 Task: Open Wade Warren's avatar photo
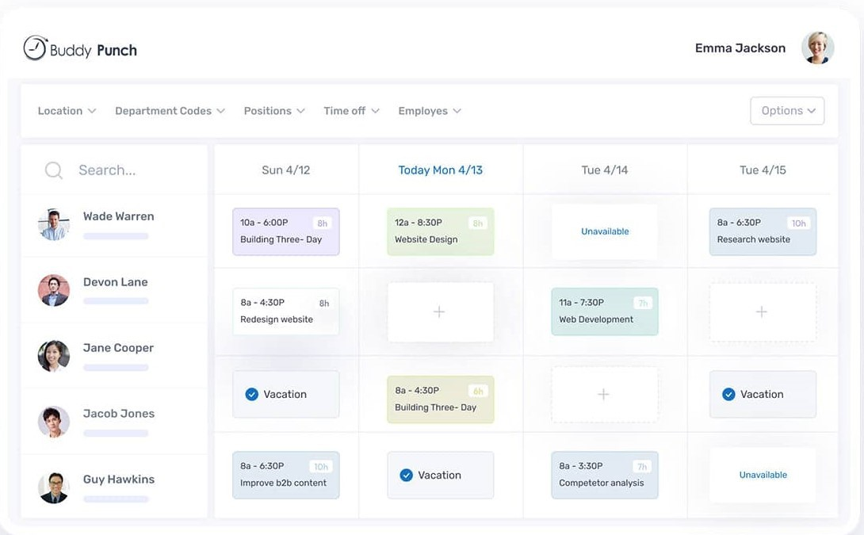tap(54, 225)
